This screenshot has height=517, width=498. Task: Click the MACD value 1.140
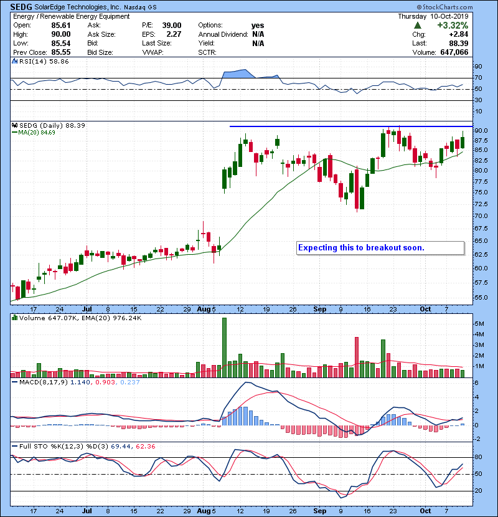point(80,382)
